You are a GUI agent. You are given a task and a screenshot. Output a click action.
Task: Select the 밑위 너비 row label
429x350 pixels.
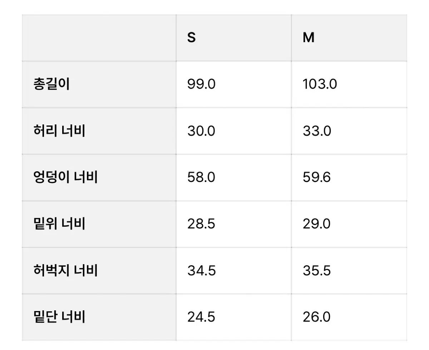point(59,224)
